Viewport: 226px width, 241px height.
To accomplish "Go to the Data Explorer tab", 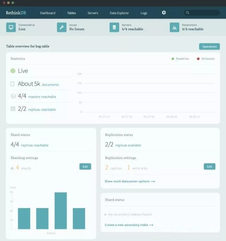I will point(119,13).
